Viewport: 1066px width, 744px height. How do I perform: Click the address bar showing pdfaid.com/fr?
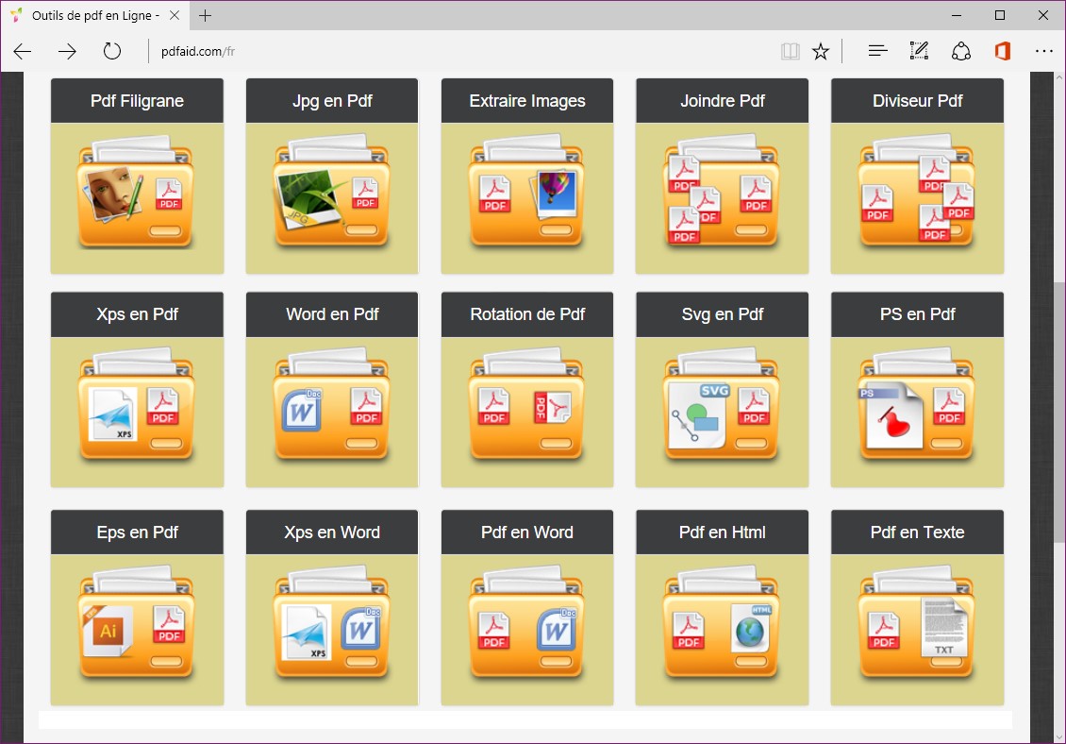coord(462,51)
